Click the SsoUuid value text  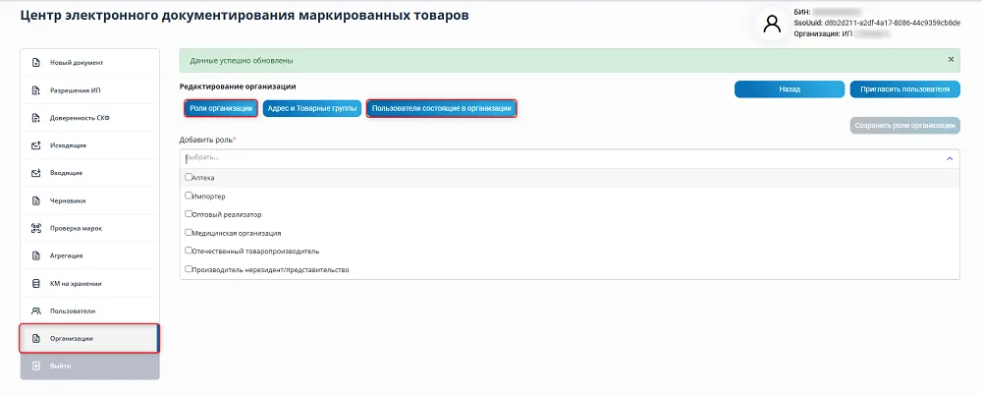click(893, 23)
